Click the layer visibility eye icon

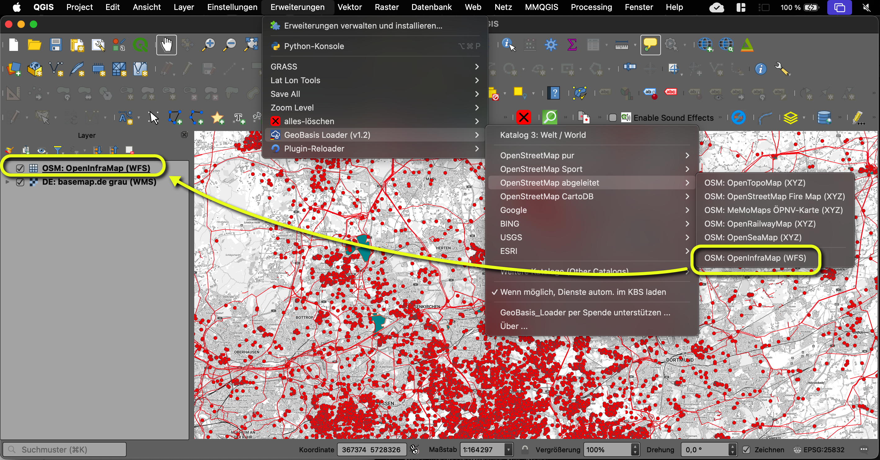[42, 150]
